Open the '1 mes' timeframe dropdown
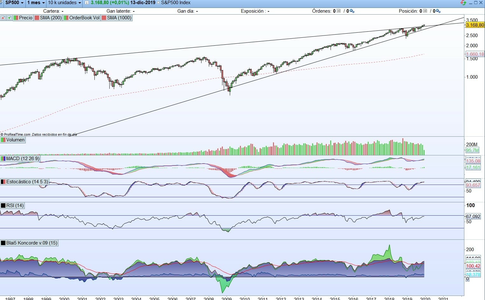This screenshot has height=300, width=485. pos(36,3)
